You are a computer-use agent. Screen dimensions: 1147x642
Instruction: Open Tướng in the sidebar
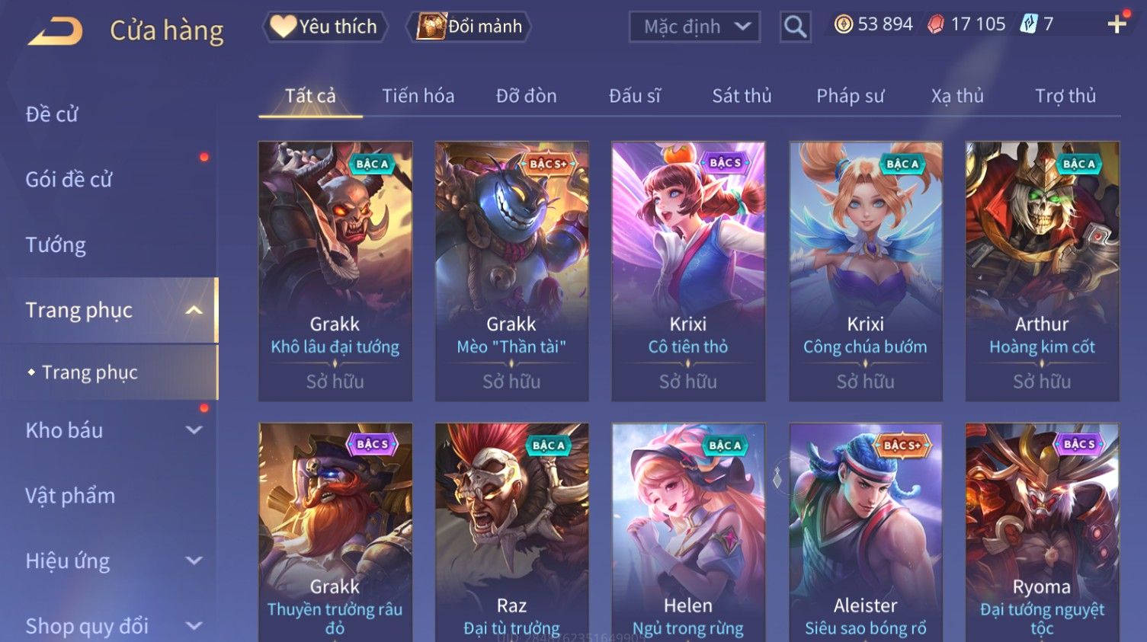click(56, 245)
